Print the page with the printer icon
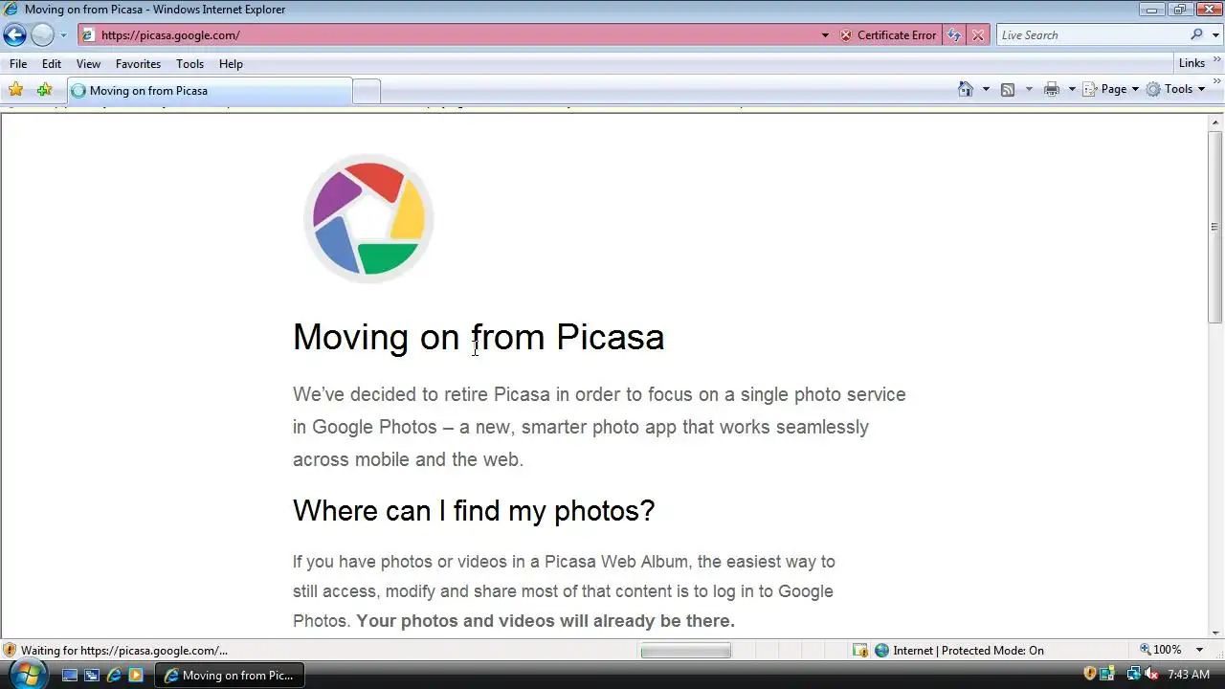 (x=1052, y=89)
